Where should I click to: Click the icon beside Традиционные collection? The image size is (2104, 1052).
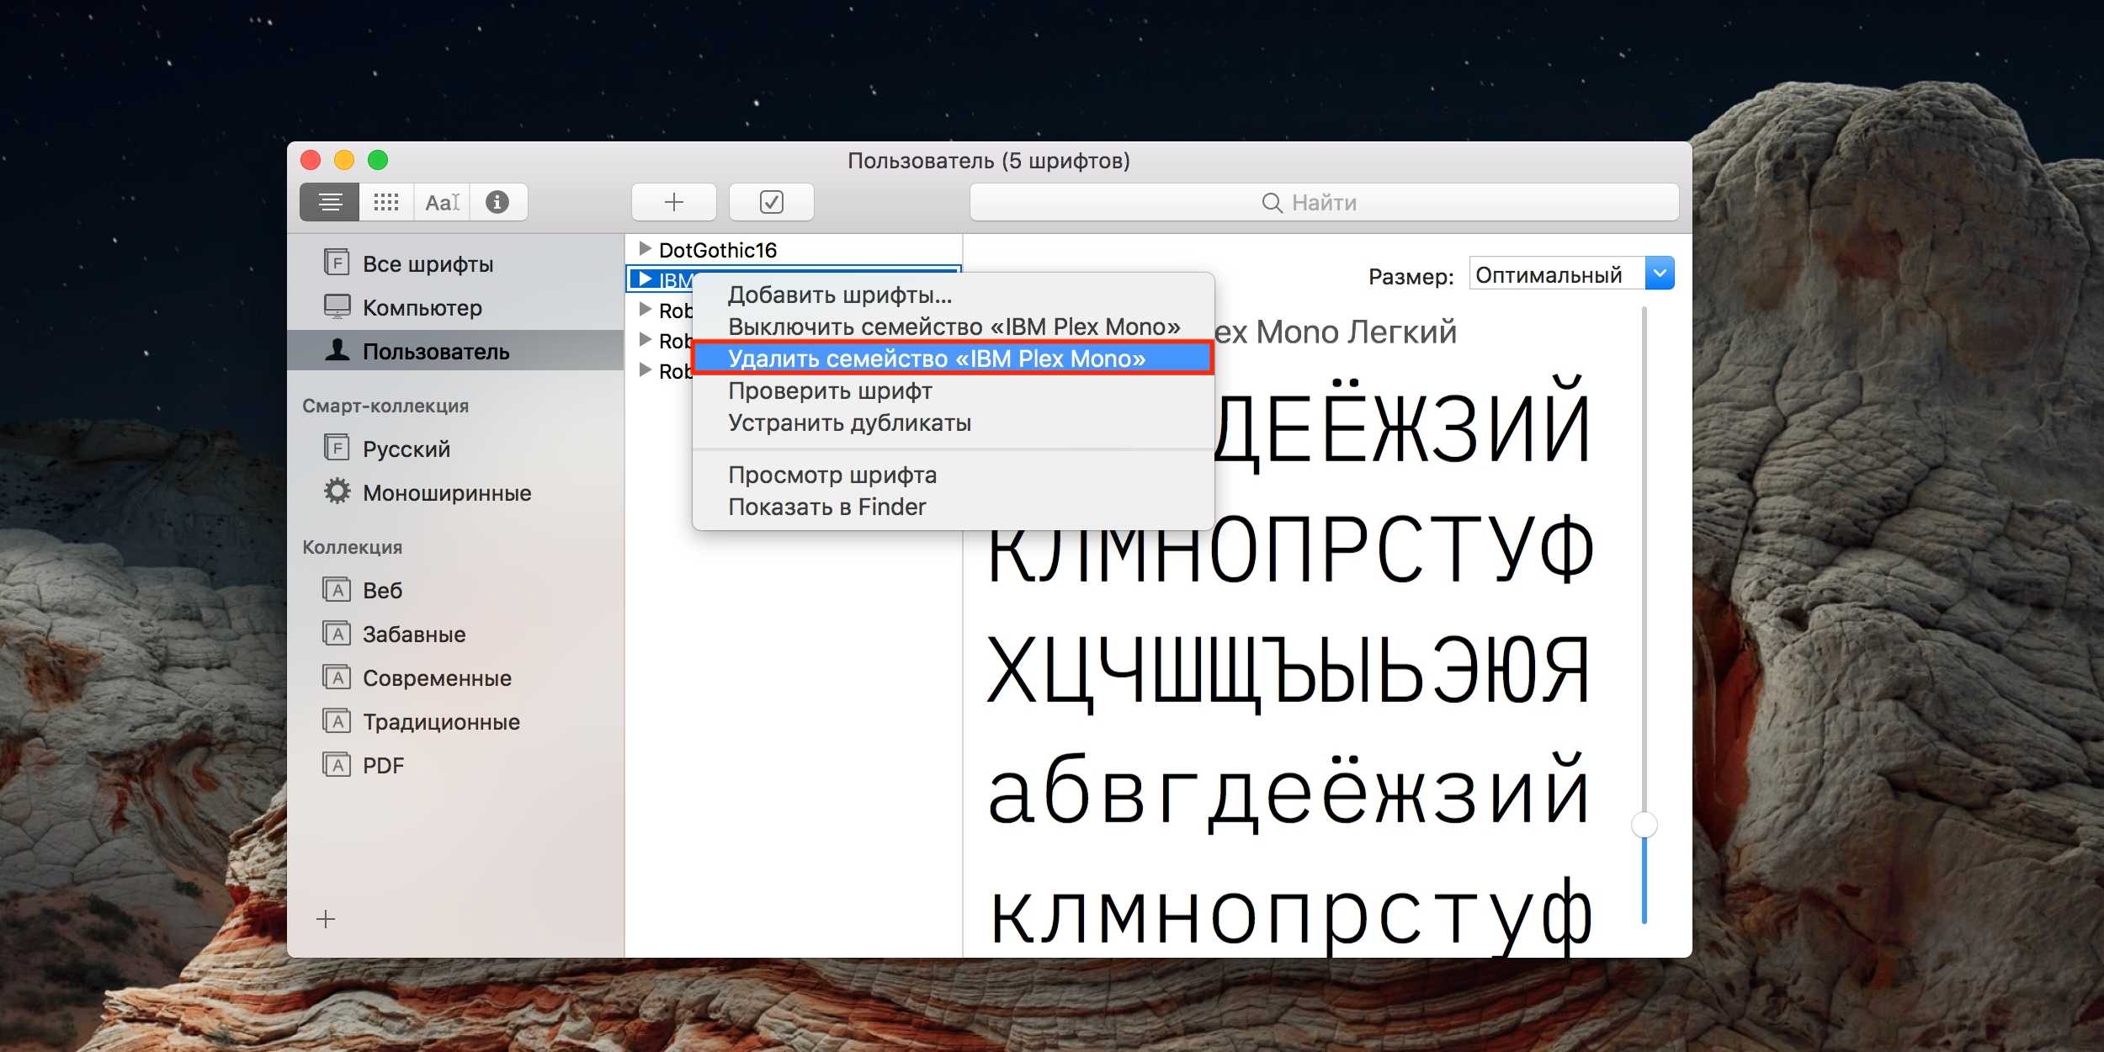337,720
